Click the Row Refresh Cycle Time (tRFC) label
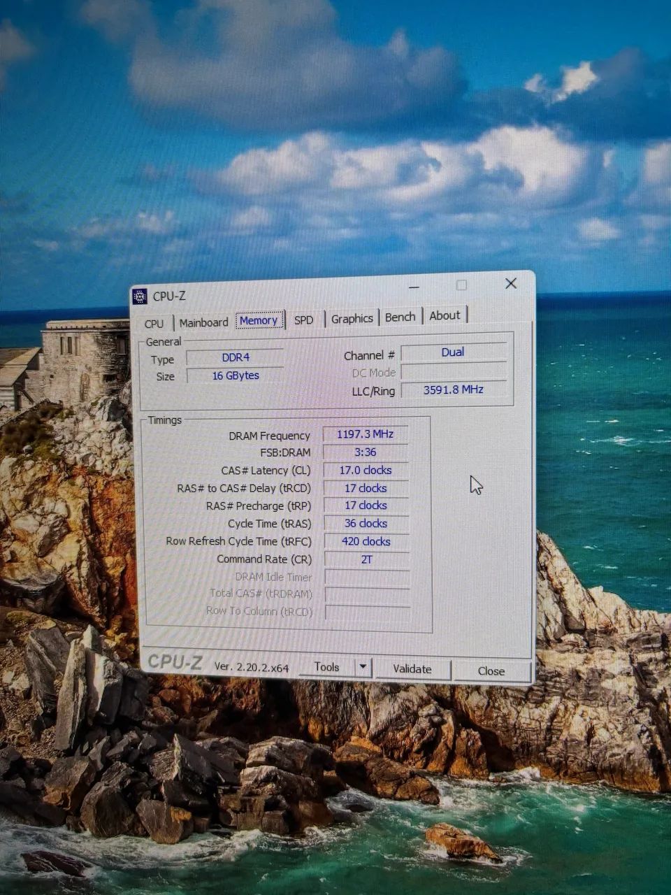The image size is (671, 895). tap(238, 541)
